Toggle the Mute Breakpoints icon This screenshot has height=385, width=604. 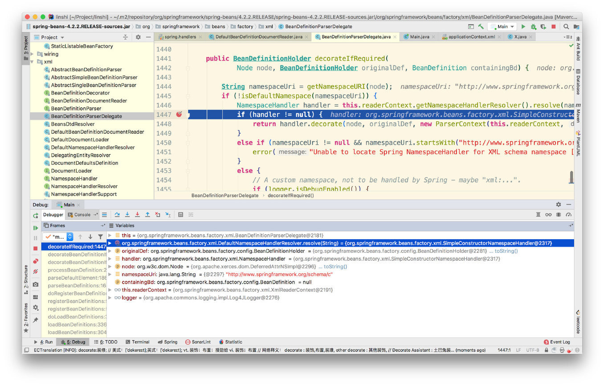(36, 271)
